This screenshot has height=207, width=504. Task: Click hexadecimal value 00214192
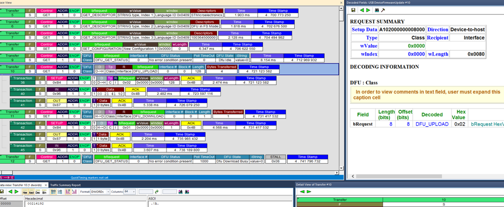[x=35, y=204]
